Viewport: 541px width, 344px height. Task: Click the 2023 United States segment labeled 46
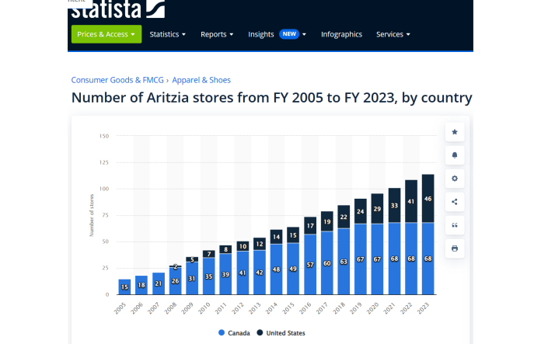point(428,199)
